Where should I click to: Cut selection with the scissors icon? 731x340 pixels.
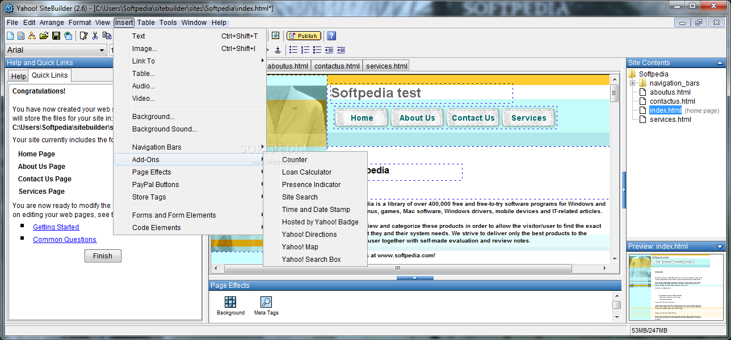pyautogui.click(x=95, y=36)
